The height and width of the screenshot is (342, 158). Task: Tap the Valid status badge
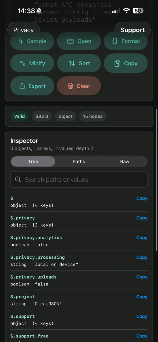(19, 116)
